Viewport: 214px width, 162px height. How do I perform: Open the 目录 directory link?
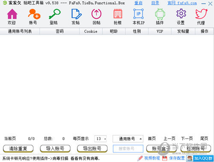(x=155, y=3)
